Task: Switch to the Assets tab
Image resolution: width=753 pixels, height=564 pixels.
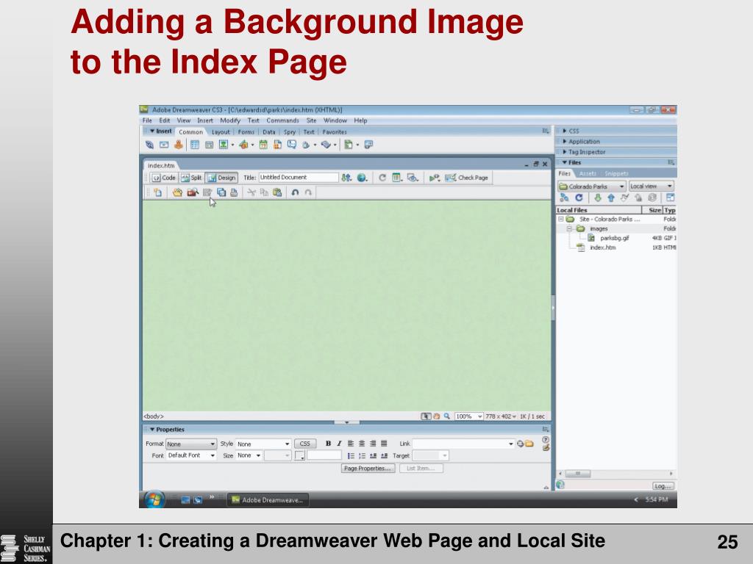Action: click(588, 173)
